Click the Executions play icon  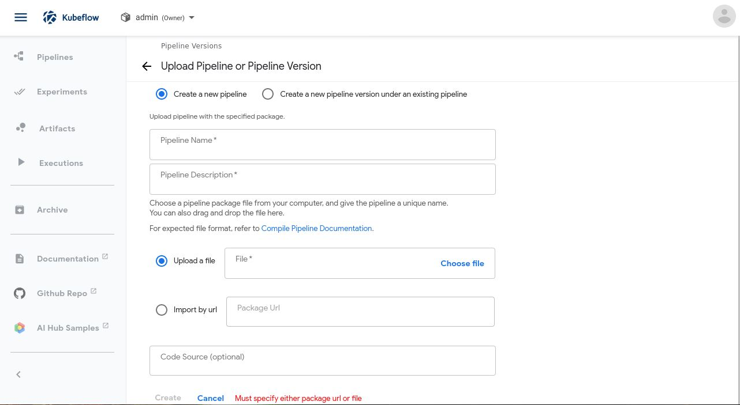tap(21, 162)
